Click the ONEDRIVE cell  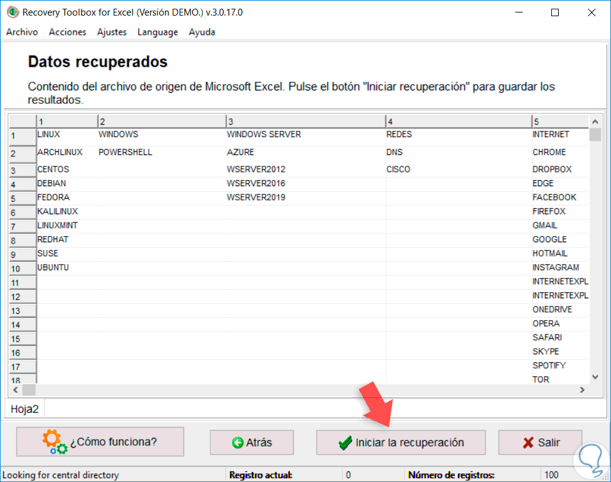coord(561,310)
